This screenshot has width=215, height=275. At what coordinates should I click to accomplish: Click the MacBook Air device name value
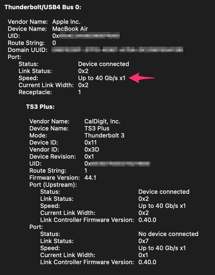click(x=70, y=29)
